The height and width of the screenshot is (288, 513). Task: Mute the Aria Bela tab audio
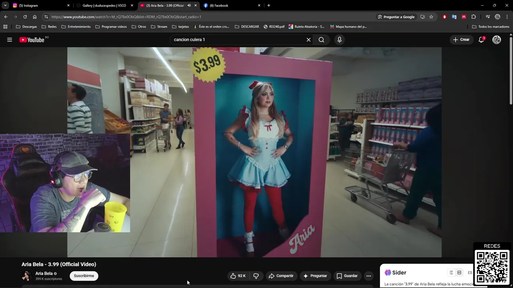[x=189, y=6]
